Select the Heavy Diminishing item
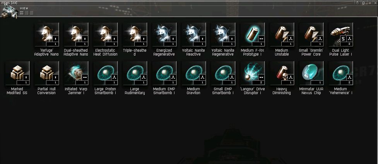 click(282, 73)
